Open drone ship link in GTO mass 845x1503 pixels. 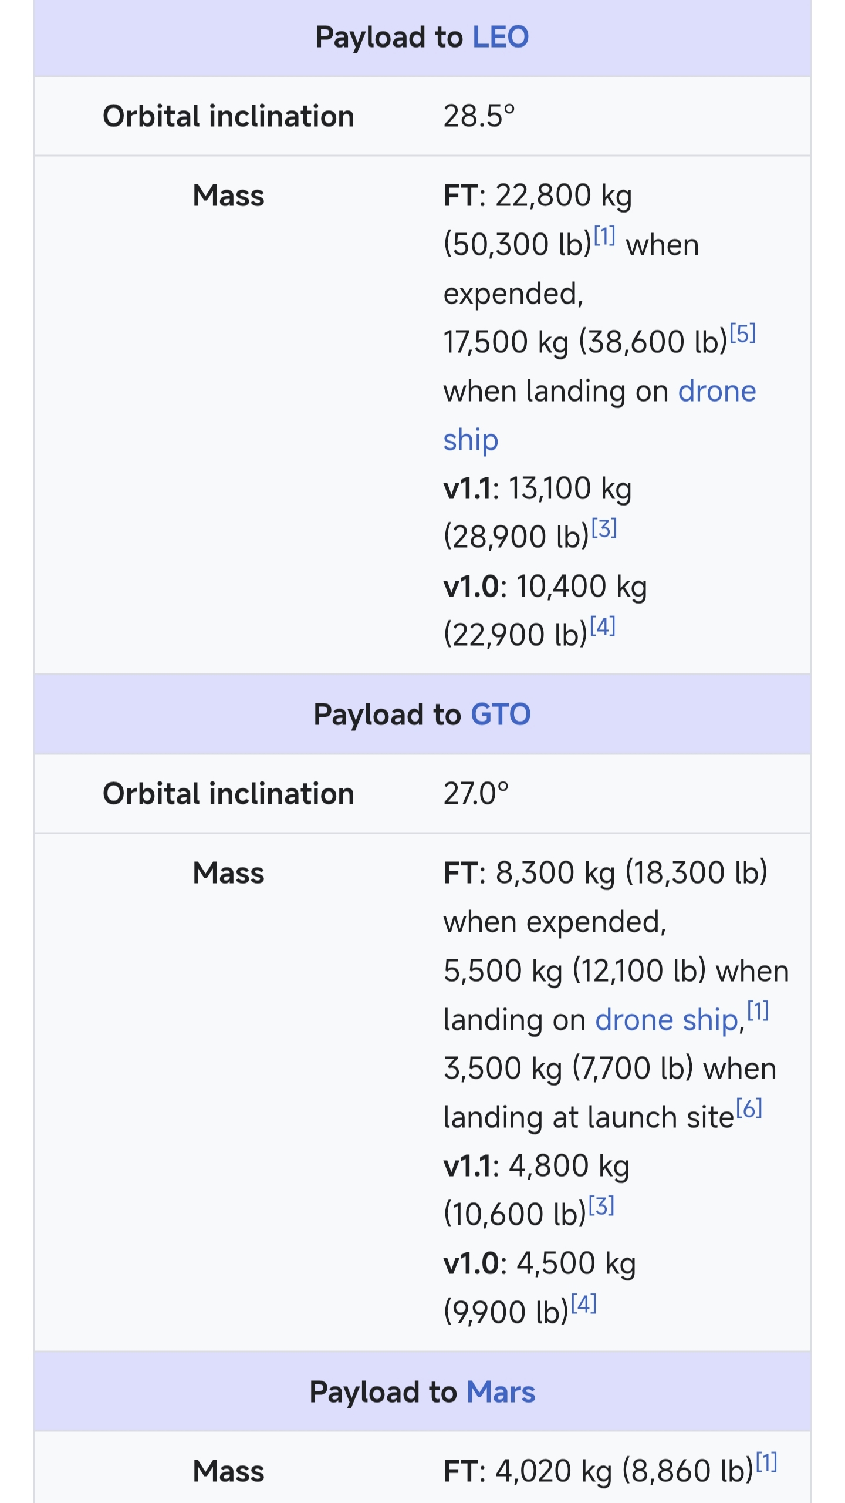(667, 1020)
